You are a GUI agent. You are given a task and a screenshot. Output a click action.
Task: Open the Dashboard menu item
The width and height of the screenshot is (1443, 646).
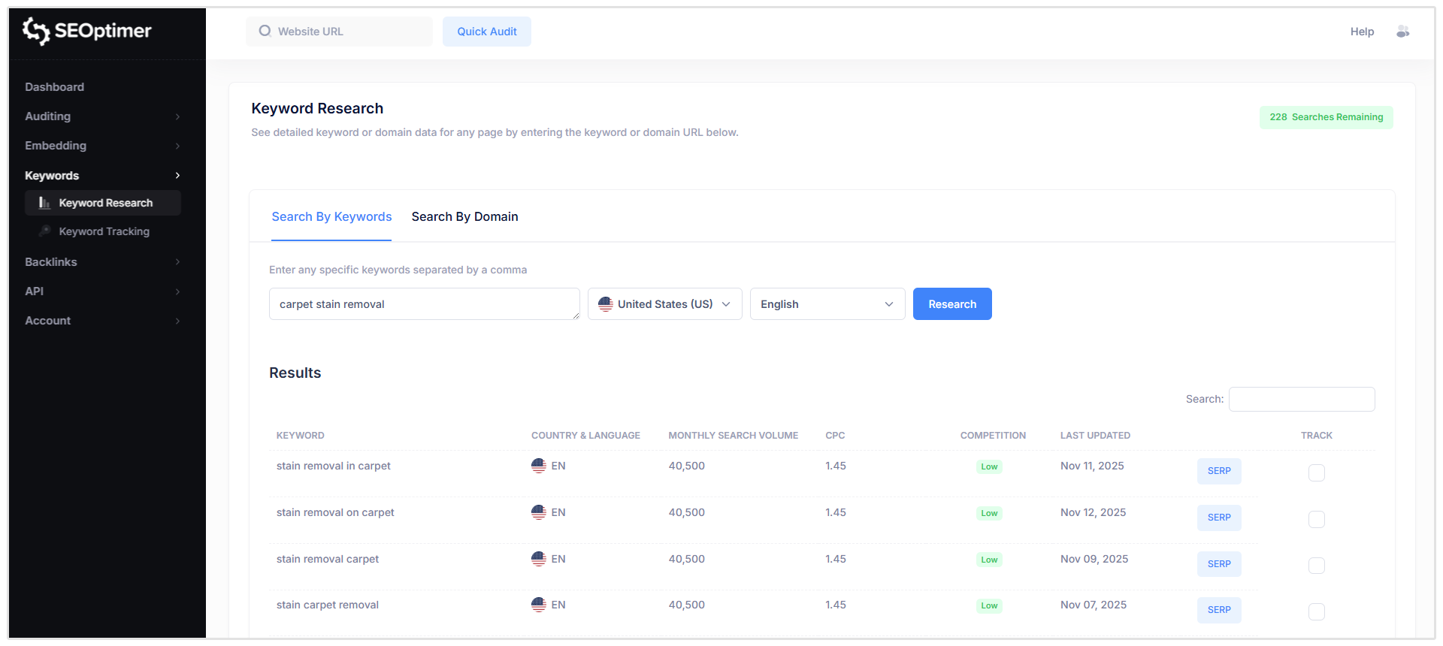(55, 87)
